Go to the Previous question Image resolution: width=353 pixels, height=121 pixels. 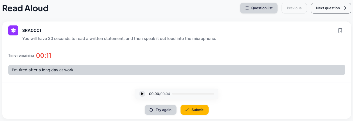pyautogui.click(x=294, y=8)
